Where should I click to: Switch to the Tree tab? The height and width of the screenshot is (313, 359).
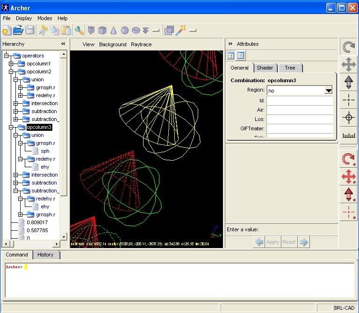[x=290, y=68]
